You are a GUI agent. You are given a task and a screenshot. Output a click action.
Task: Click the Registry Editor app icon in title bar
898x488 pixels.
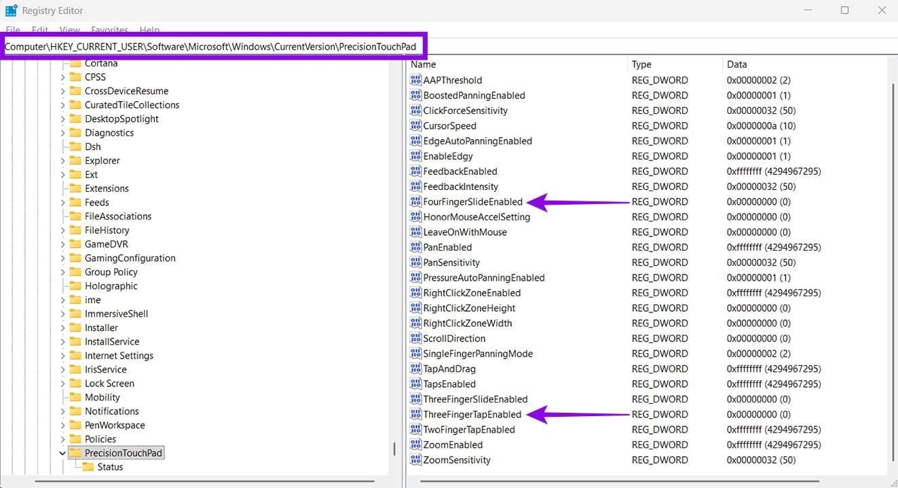[x=12, y=10]
